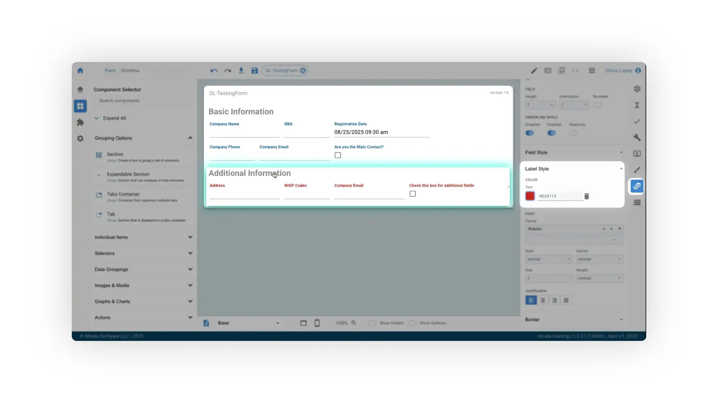The height and width of the screenshot is (403, 718).
Task: Switch to mobile preview using phone icon
Action: 317,323
